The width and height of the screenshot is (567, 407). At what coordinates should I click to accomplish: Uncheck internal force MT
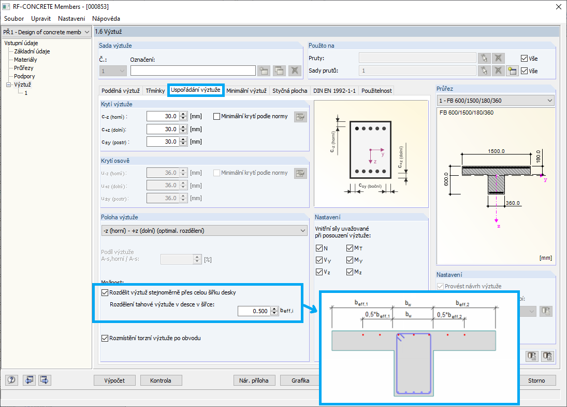point(350,248)
